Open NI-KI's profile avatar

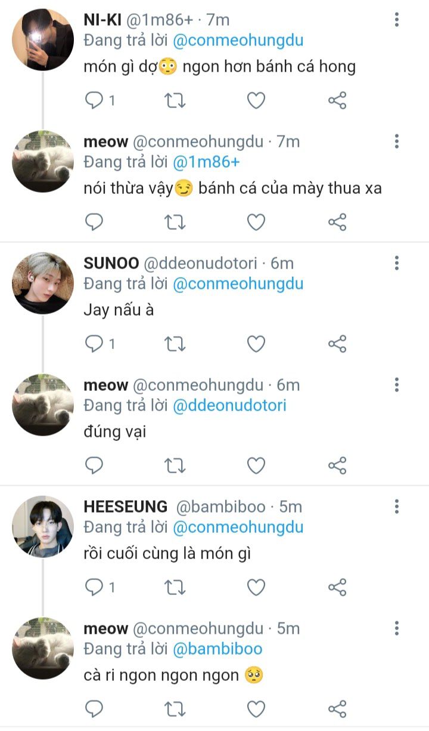click(43, 40)
